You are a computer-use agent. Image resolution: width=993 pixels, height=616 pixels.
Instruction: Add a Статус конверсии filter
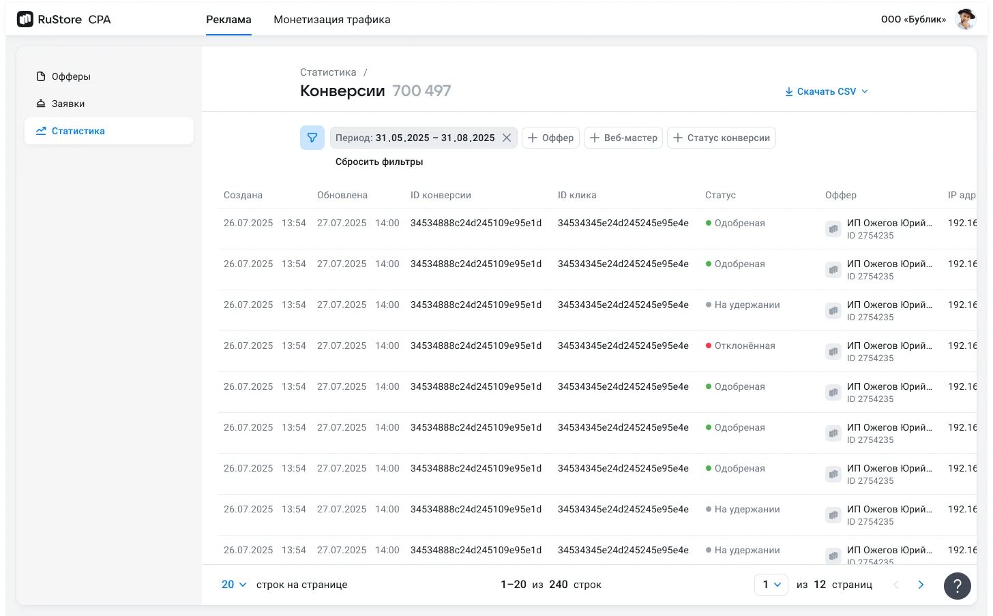(721, 138)
